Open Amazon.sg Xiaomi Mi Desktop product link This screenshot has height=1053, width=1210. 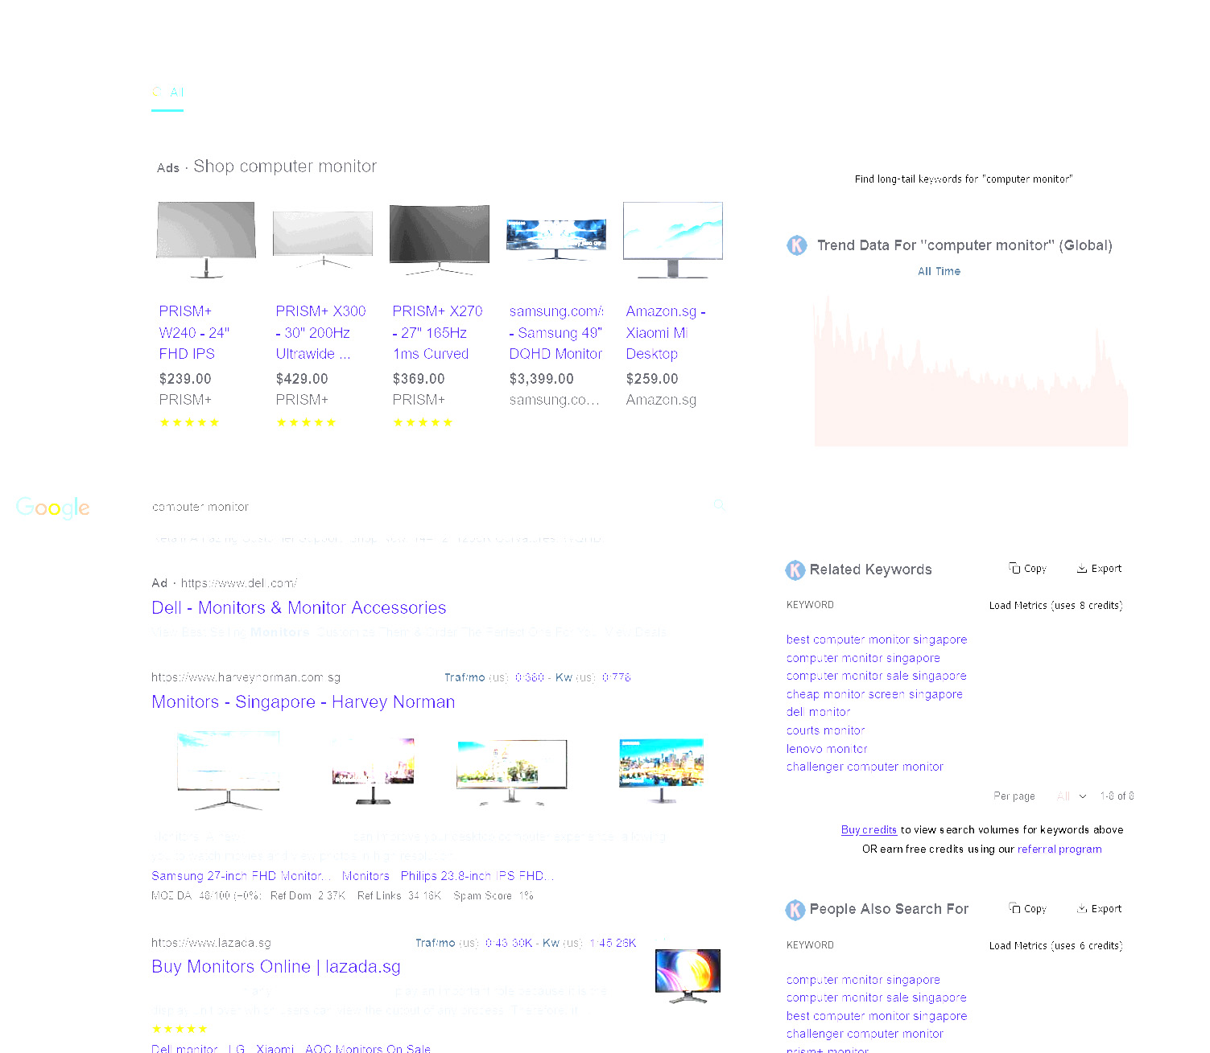coord(666,332)
